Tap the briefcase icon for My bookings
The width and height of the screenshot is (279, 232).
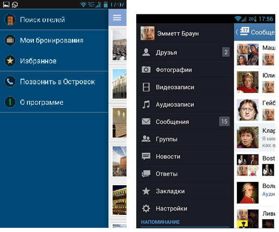[10, 40]
